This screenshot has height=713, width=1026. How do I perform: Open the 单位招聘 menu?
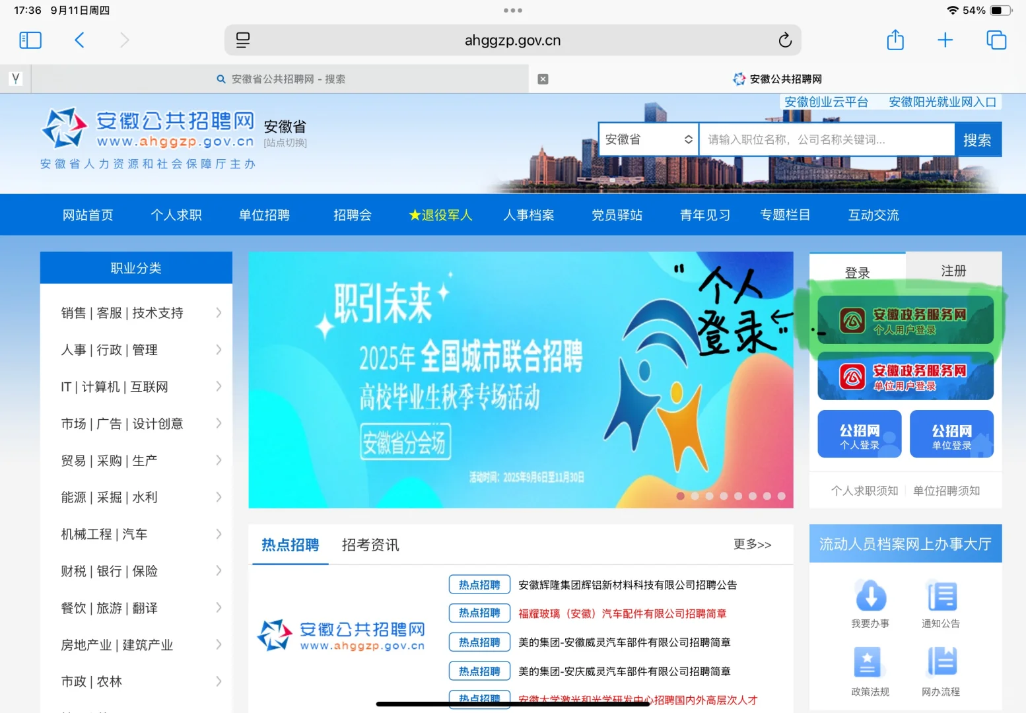[x=264, y=215]
